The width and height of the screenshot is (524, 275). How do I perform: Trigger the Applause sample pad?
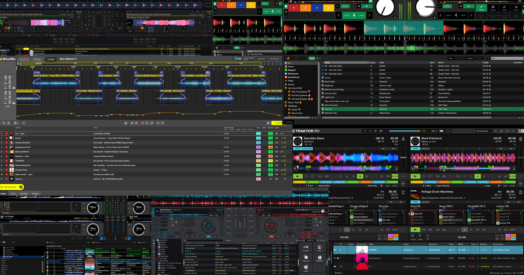coord(319,258)
